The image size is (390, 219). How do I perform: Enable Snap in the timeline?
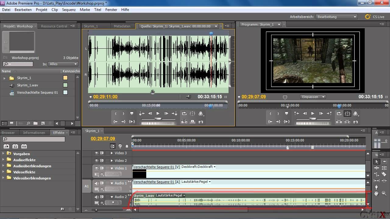(113, 146)
